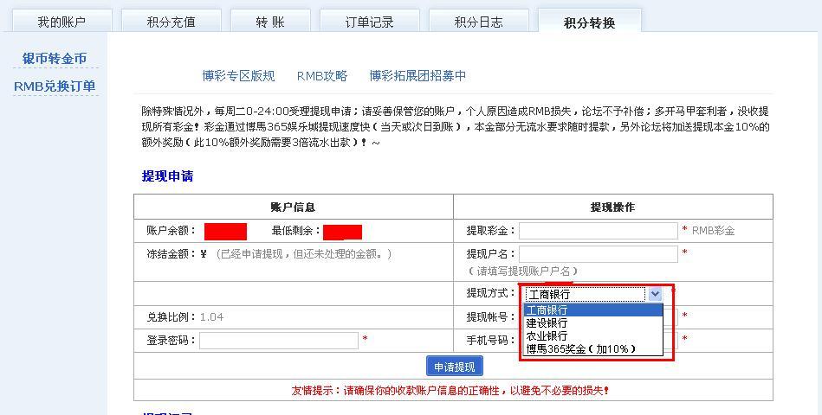Open RMB兑换订单 in the sidebar
This screenshot has height=415, width=822.
click(55, 86)
